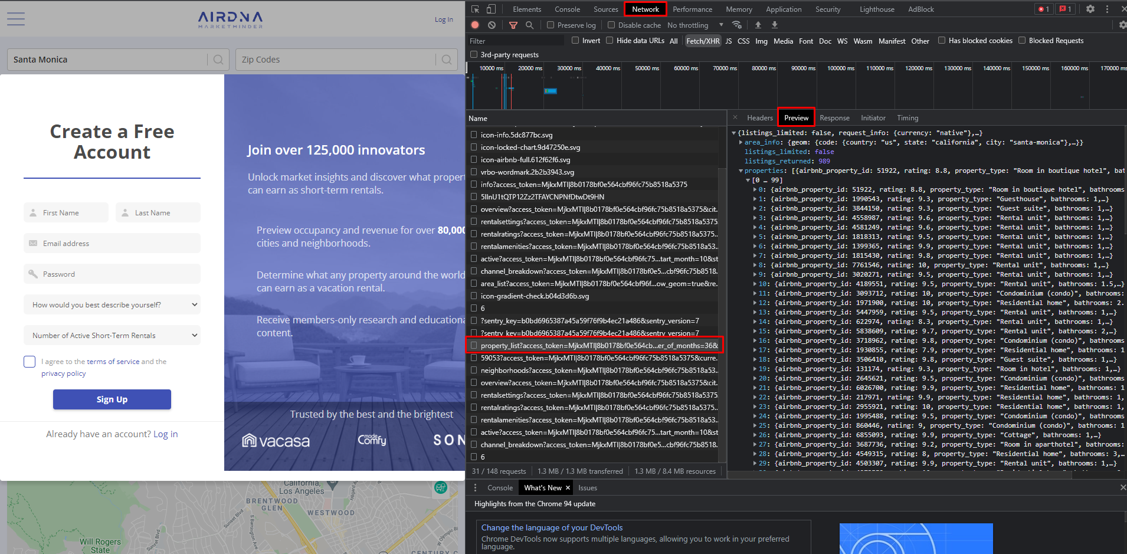Open the Console panel tab
Screen dimensions: 1127x554
coord(567,9)
